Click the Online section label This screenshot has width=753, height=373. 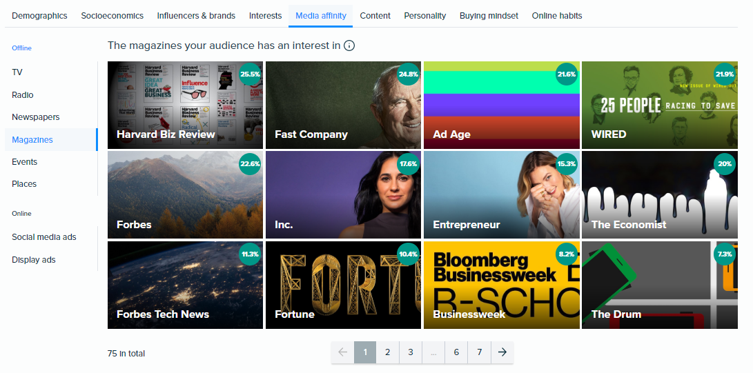coord(21,214)
